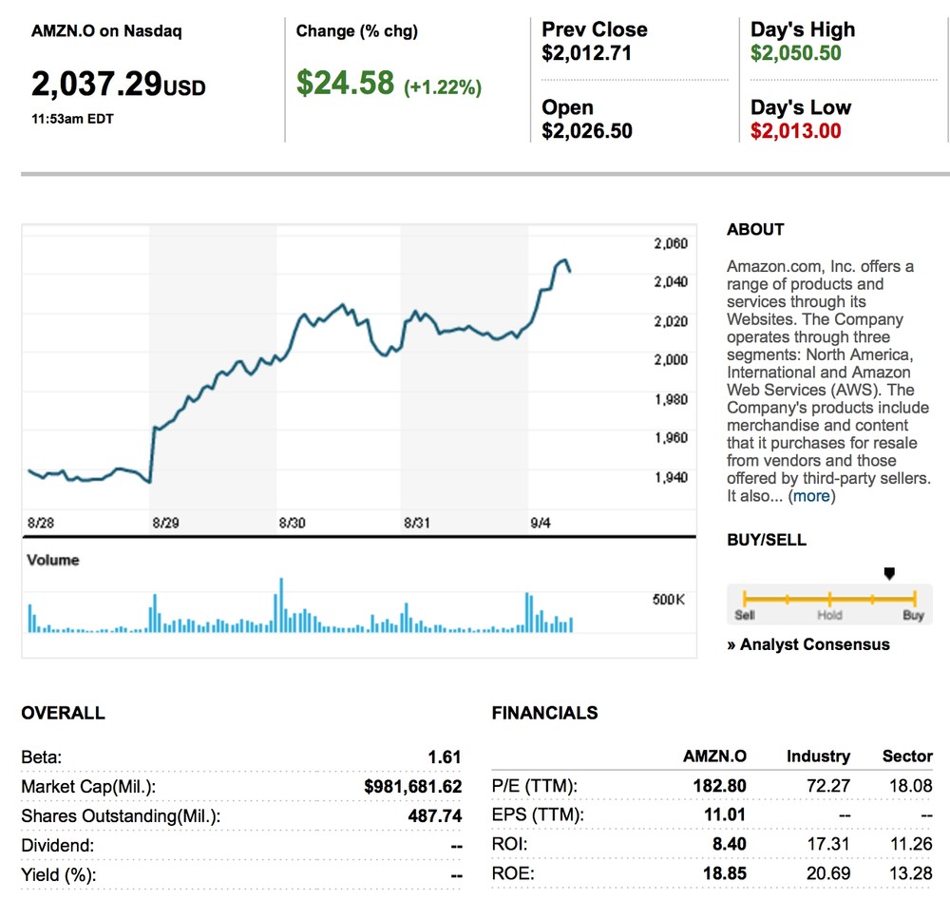Click the tallest volume bar at 8/30
The width and height of the screenshot is (950, 900).
[281, 604]
